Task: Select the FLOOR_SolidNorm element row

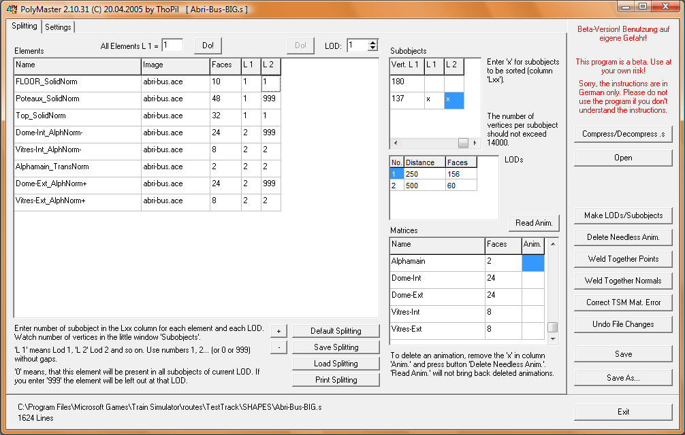Action: pyautogui.click(x=147, y=82)
